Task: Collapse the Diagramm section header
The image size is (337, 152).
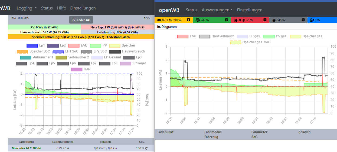Action: pos(169,27)
